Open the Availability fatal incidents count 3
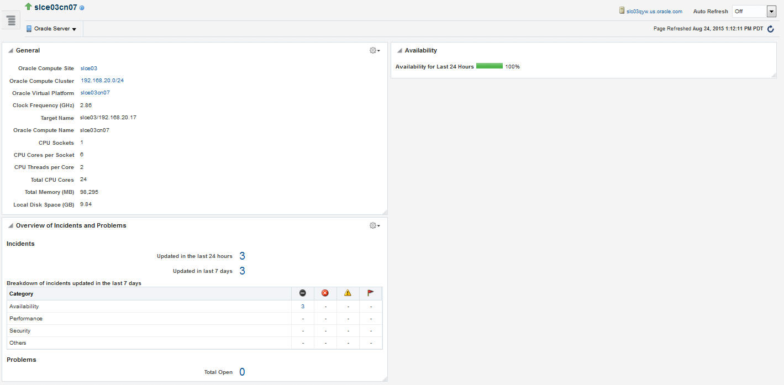The height and width of the screenshot is (385, 784). 303,307
